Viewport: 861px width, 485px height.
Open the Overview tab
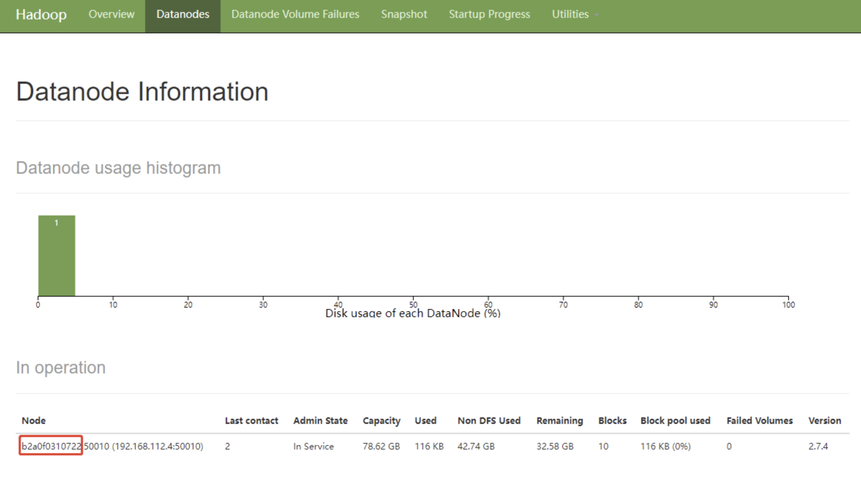click(x=111, y=14)
